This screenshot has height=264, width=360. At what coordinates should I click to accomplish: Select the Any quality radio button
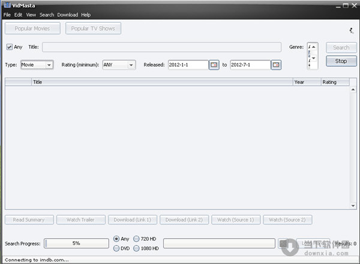coord(116,239)
